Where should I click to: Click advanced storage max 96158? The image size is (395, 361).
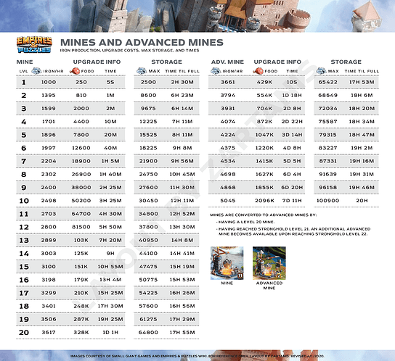click(327, 188)
